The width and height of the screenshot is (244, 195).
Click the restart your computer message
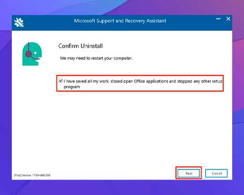(96, 58)
